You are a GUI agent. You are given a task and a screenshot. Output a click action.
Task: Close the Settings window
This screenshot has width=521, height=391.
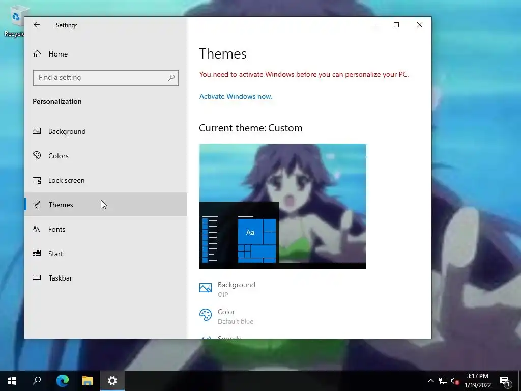pos(420,25)
